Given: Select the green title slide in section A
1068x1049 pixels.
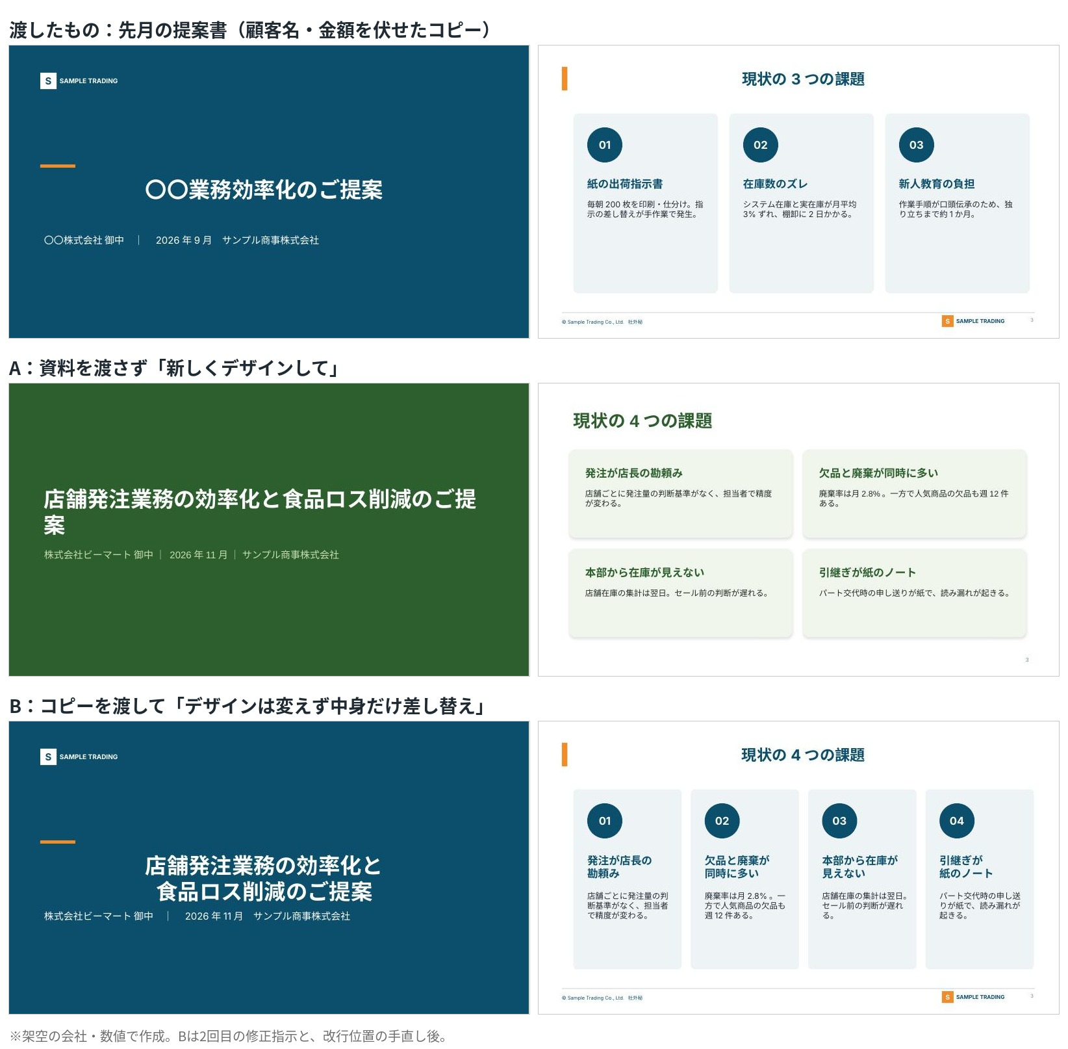Looking at the screenshot, I should point(269,530).
